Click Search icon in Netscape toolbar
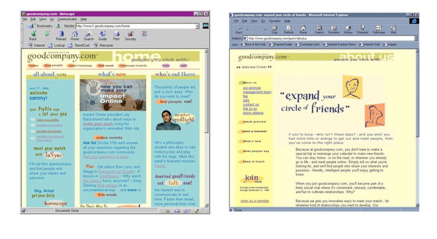The width and height of the screenshot is (437, 239). coord(89,36)
